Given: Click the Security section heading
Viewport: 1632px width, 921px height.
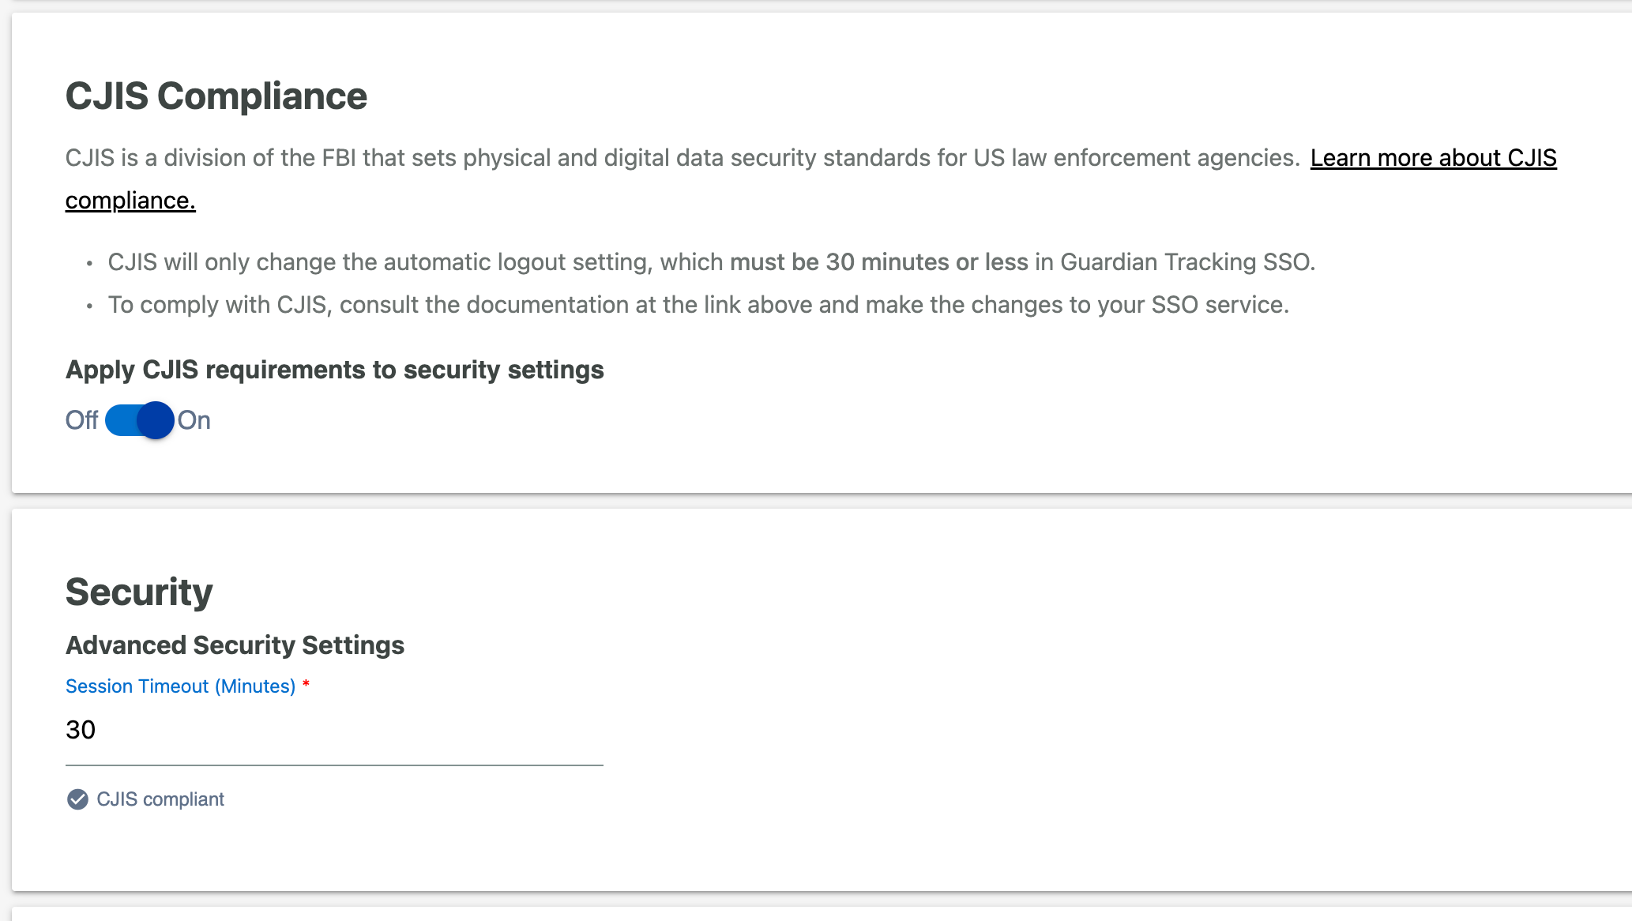Looking at the screenshot, I should tap(139, 592).
